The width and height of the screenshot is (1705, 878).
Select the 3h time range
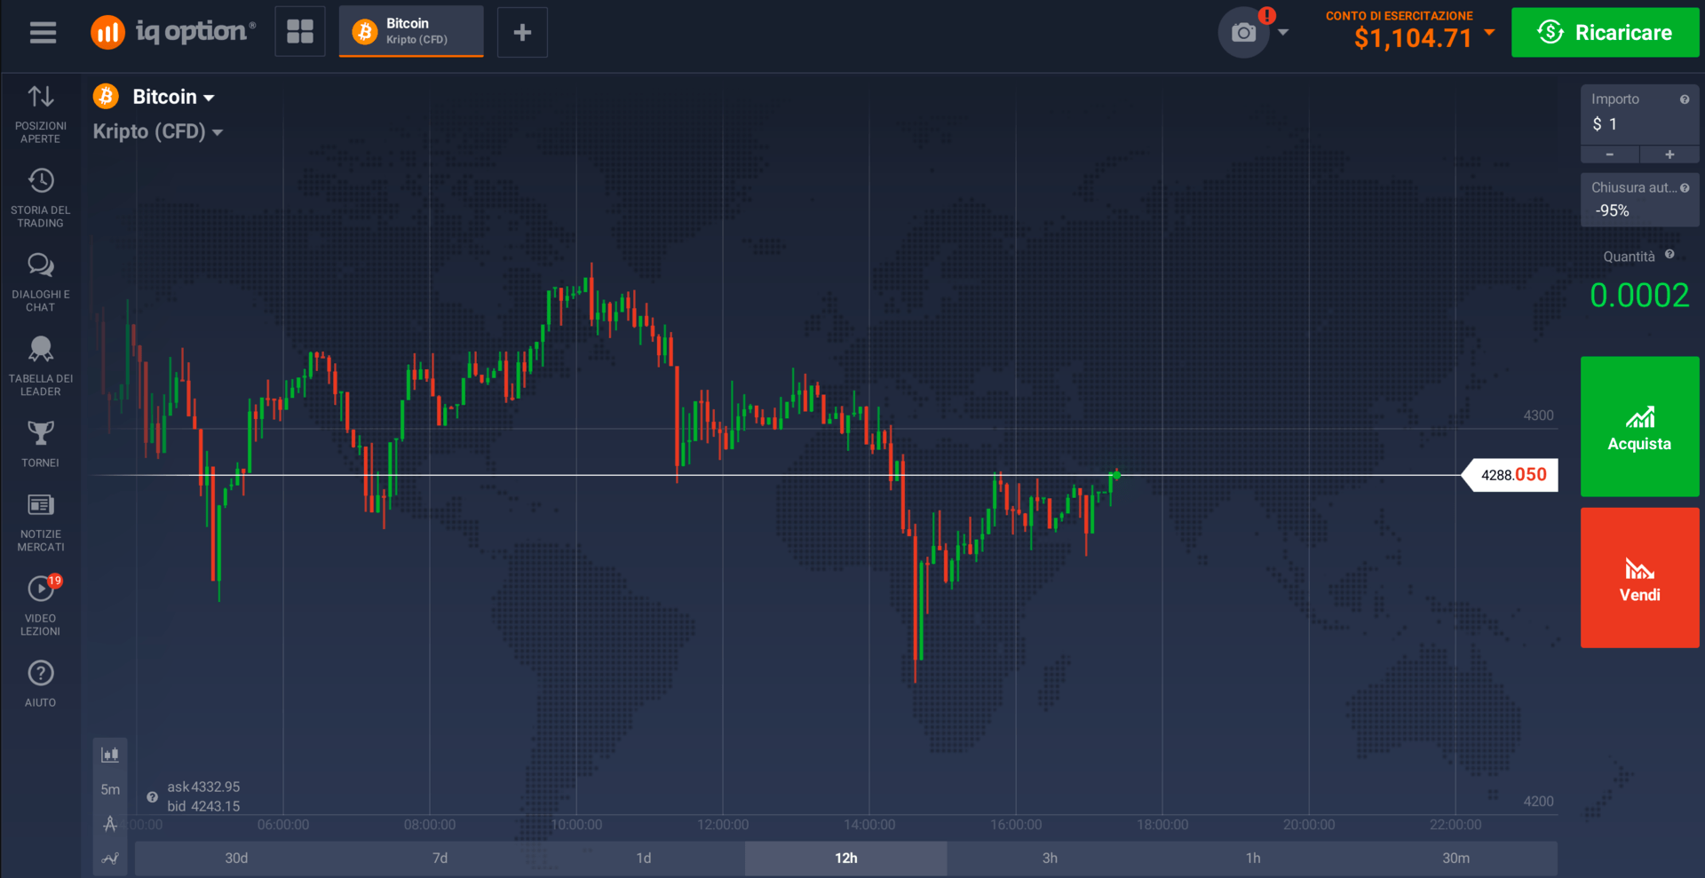click(x=1050, y=858)
